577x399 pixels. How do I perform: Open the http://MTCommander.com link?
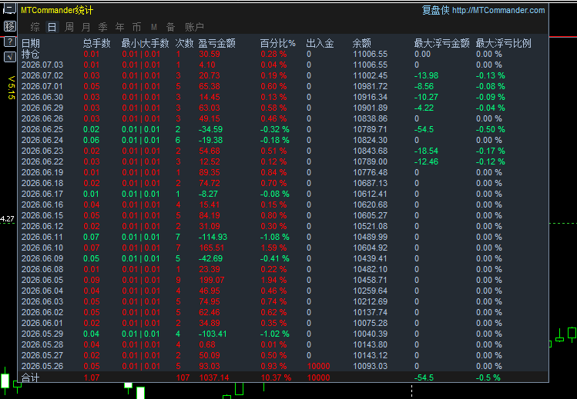pyautogui.click(x=498, y=10)
